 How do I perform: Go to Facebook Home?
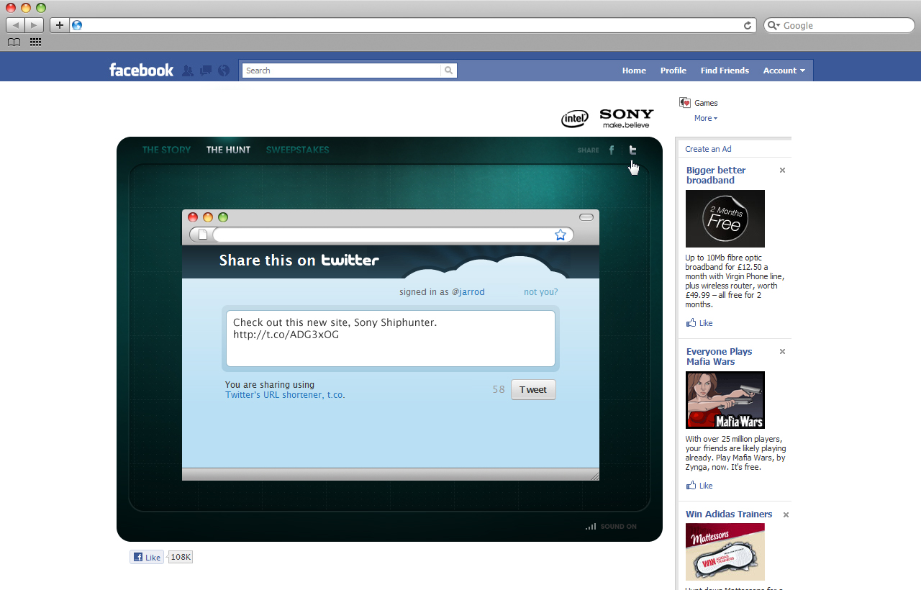click(x=634, y=71)
